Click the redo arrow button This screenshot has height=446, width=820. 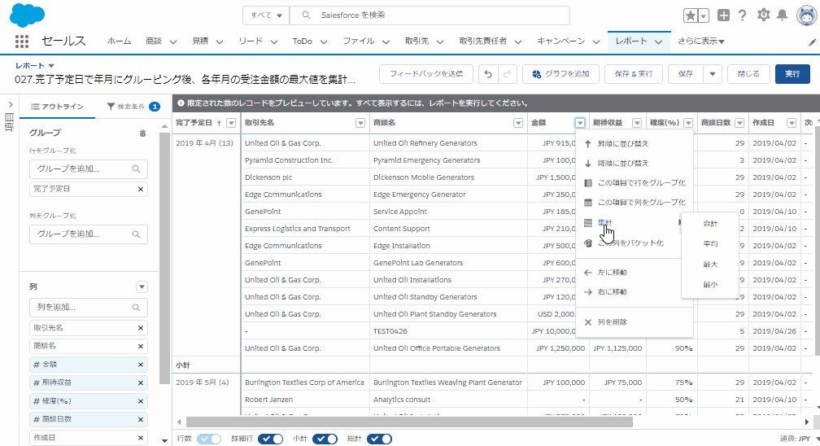click(x=508, y=74)
